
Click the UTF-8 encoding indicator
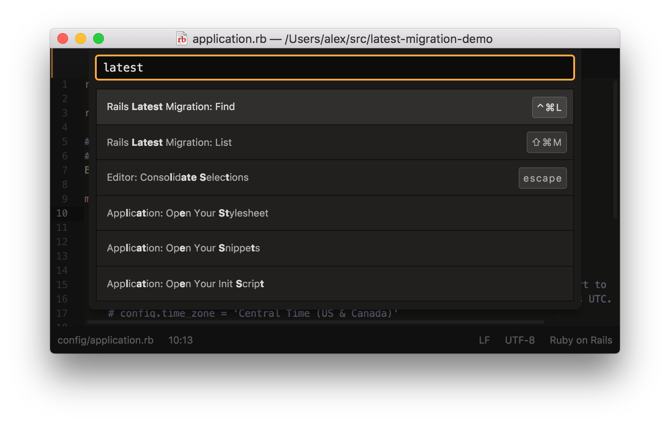(x=520, y=340)
